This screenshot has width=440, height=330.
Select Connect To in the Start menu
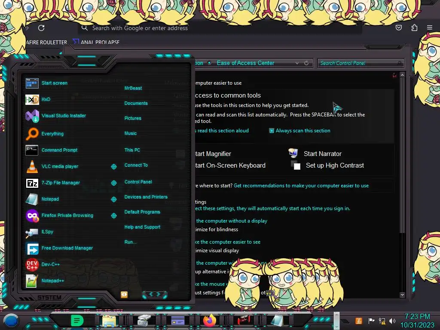[136, 165]
